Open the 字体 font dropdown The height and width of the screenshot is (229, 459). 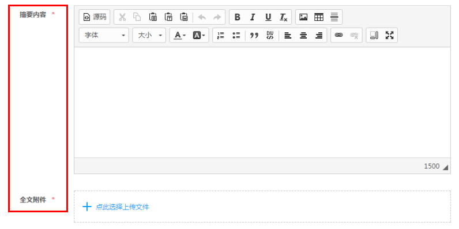pyautogui.click(x=104, y=35)
